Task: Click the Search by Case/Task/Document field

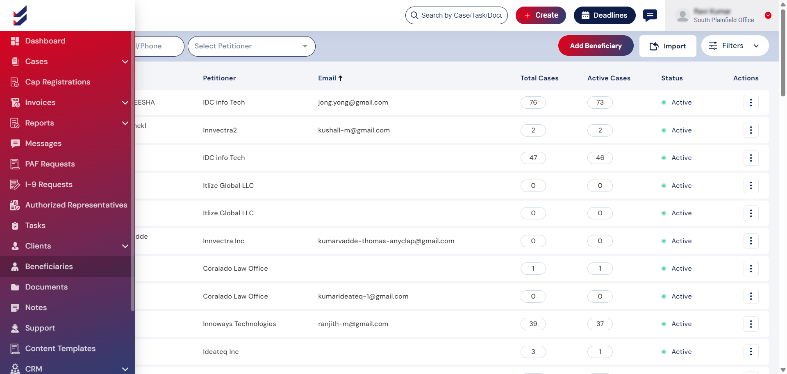Action: [461, 16]
